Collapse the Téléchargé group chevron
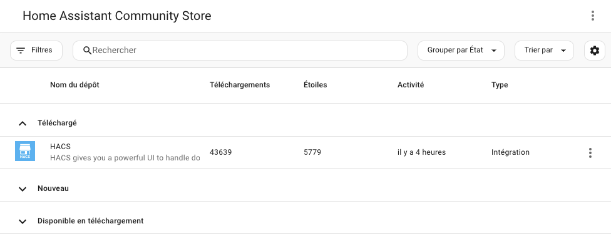The width and height of the screenshot is (611, 239). [x=23, y=124]
